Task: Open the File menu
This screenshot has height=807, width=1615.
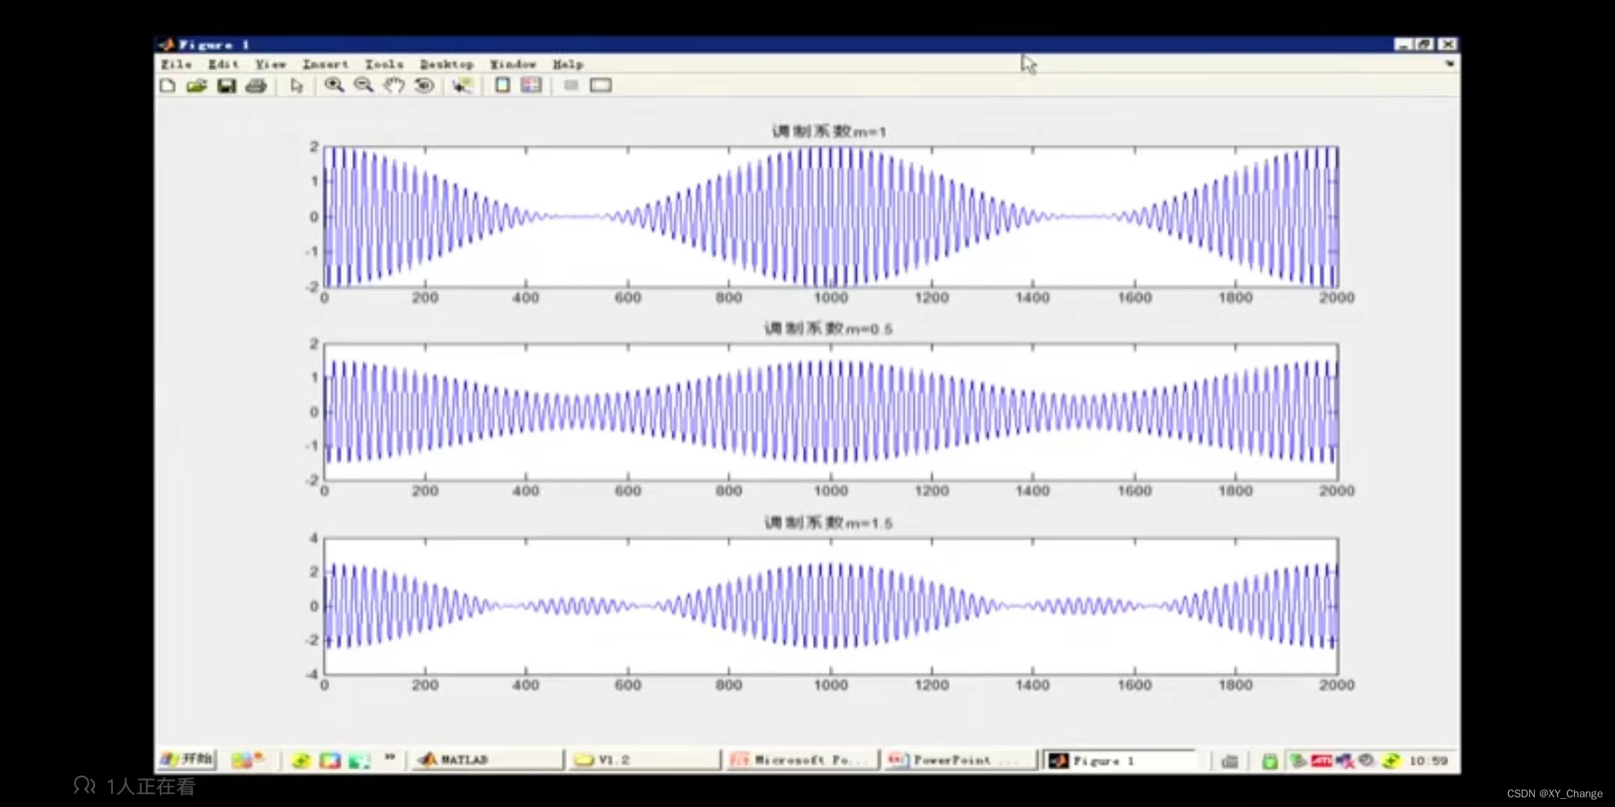Action: pyautogui.click(x=176, y=65)
